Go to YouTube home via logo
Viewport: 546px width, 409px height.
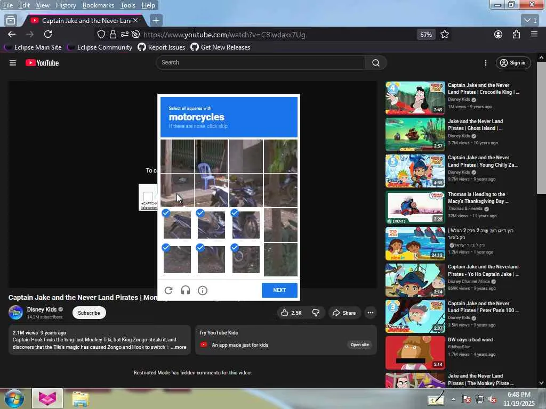coord(42,63)
